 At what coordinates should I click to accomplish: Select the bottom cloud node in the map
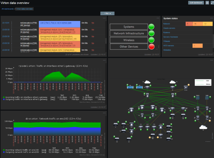[203, 127]
